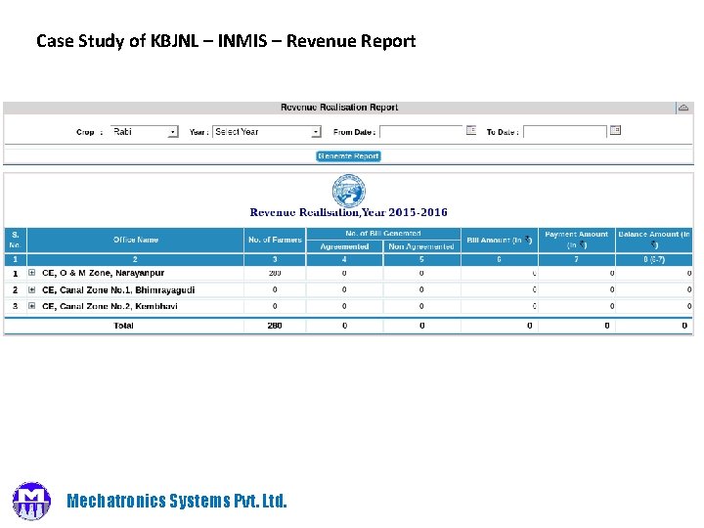Click the Revenue Realisation Report panel title
704x528 pixels.
339,108
